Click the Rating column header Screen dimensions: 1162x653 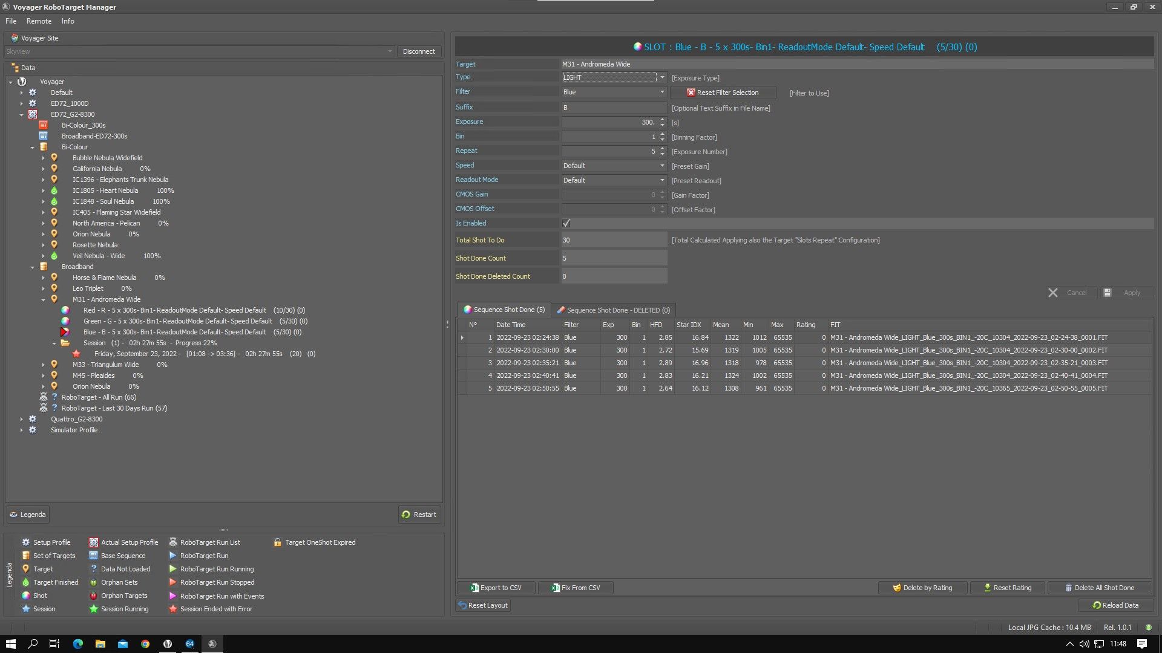pyautogui.click(x=810, y=325)
